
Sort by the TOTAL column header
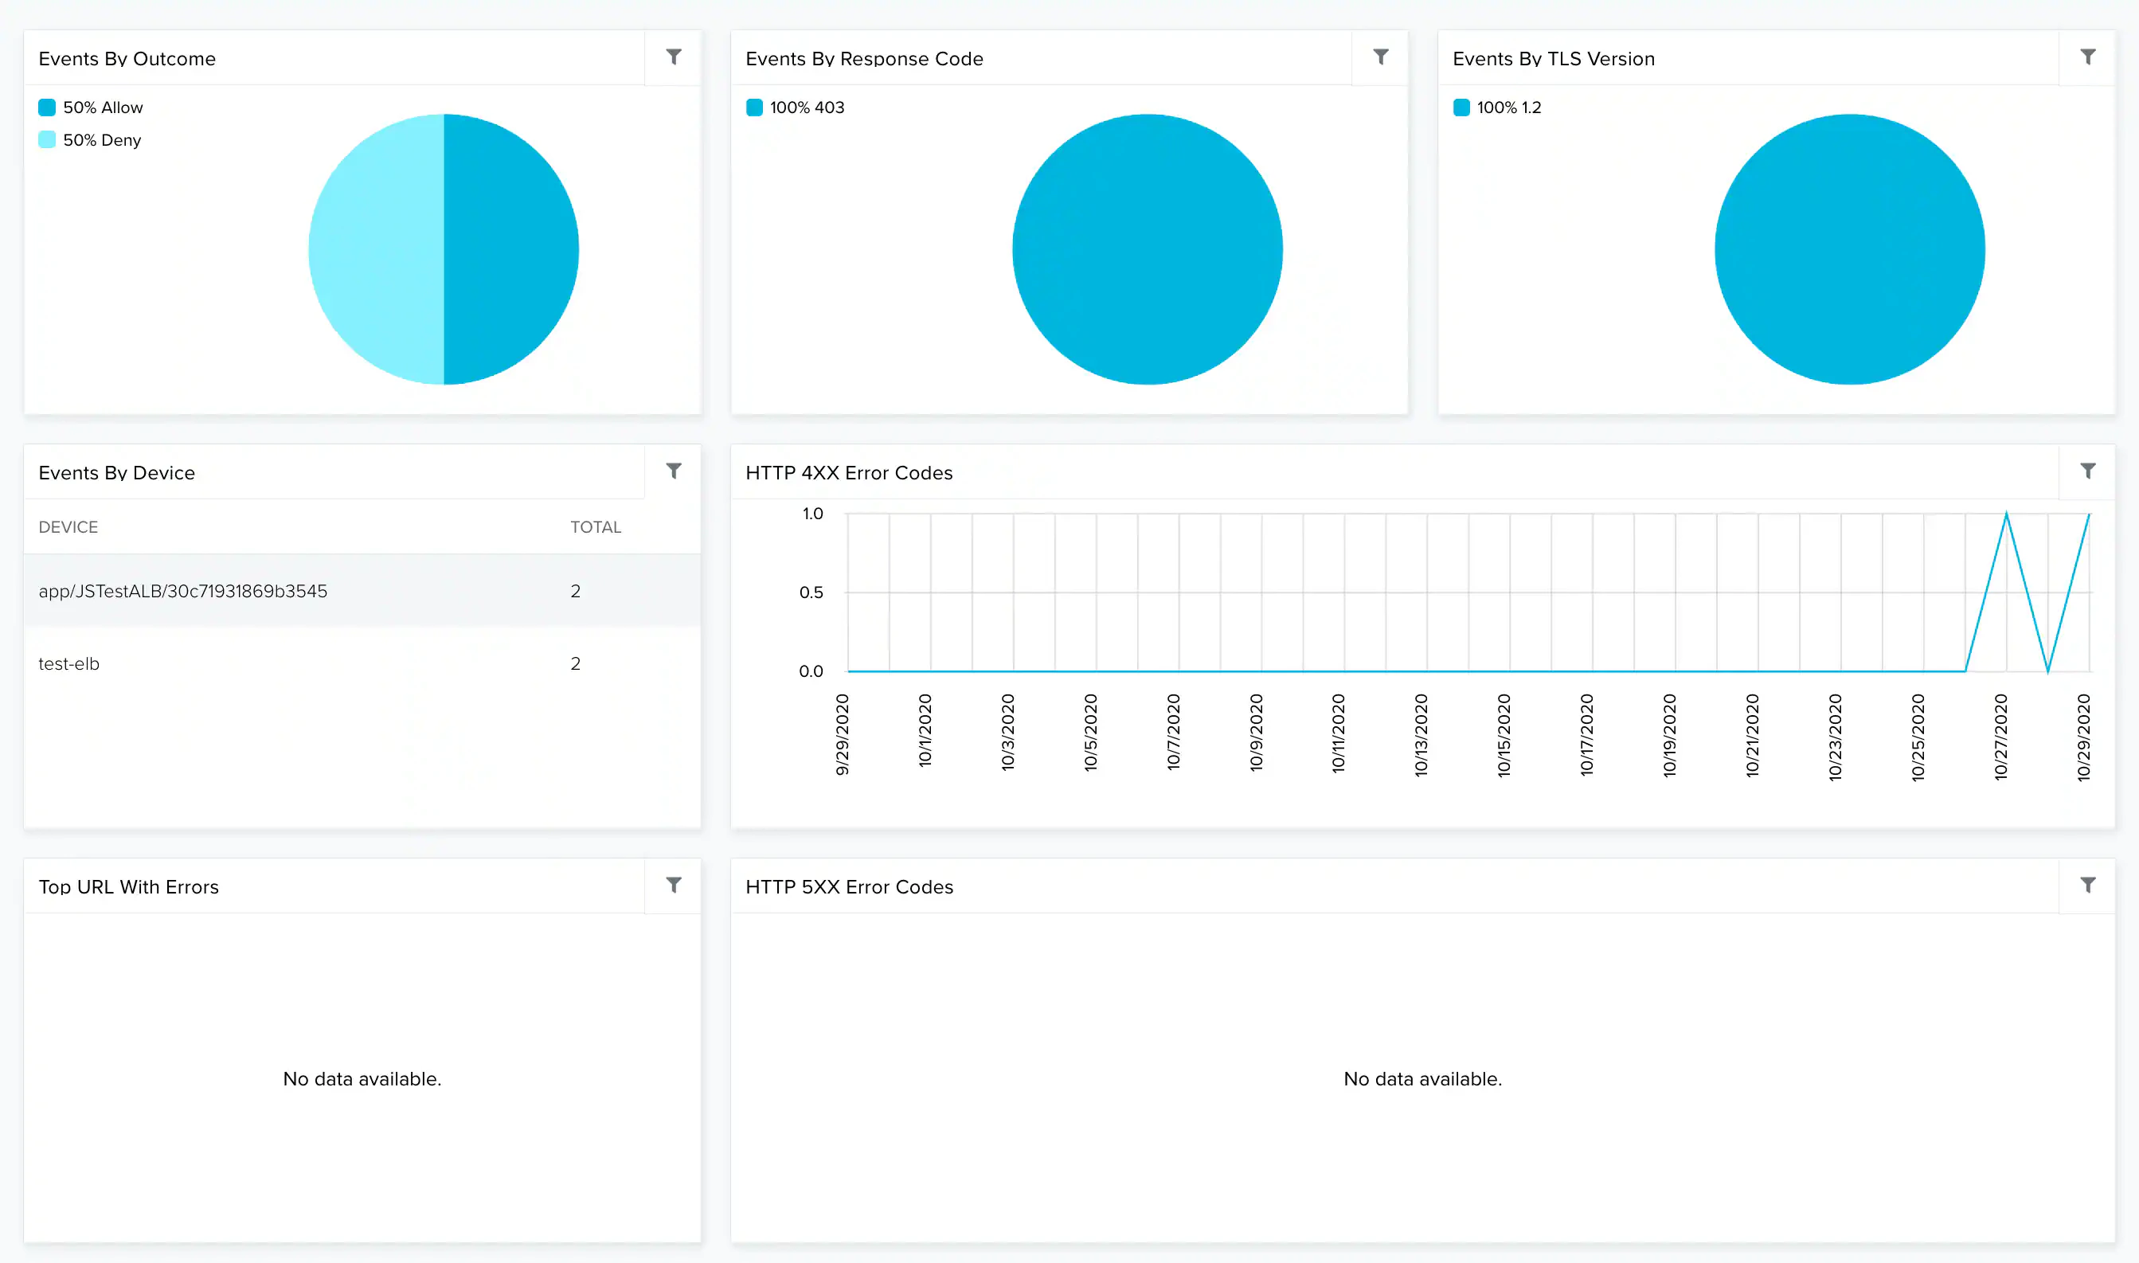(595, 527)
